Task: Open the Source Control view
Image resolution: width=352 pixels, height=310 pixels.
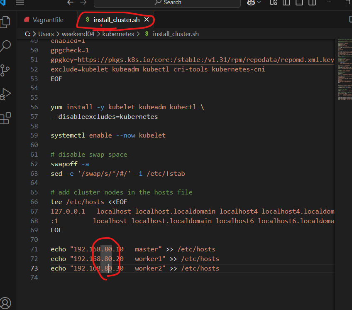Action: (5, 70)
